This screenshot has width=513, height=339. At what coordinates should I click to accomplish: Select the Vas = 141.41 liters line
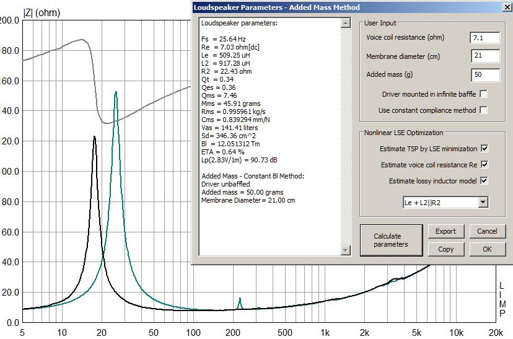pyautogui.click(x=230, y=128)
